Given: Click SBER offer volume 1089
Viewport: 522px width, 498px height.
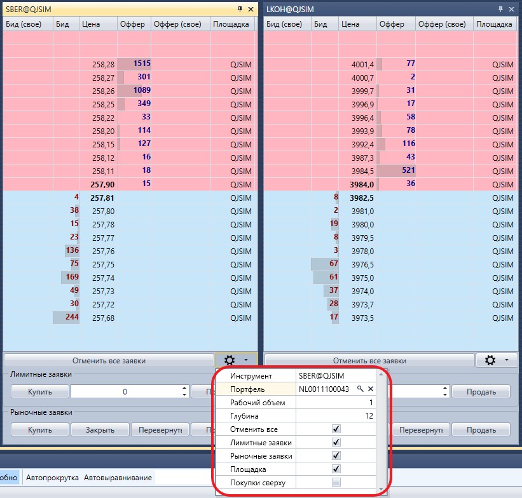Looking at the screenshot, I should pyautogui.click(x=142, y=90).
